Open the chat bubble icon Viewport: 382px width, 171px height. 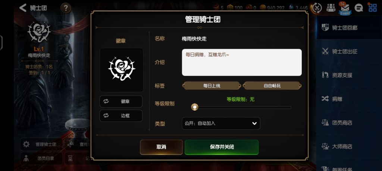pos(358,8)
